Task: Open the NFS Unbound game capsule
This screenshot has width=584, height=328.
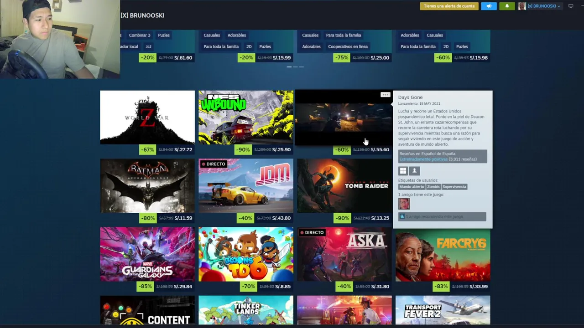Action: tap(246, 118)
